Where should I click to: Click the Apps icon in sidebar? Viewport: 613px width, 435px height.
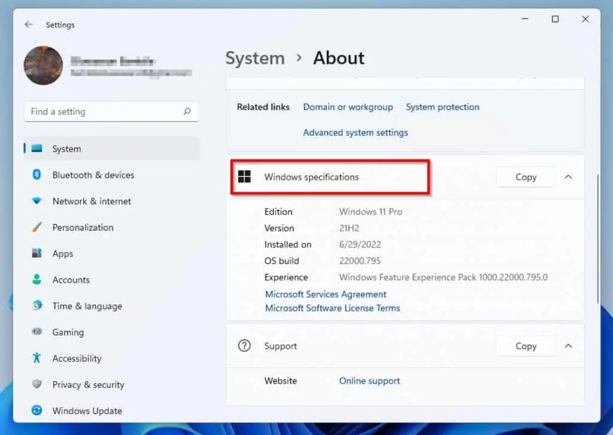click(x=37, y=253)
